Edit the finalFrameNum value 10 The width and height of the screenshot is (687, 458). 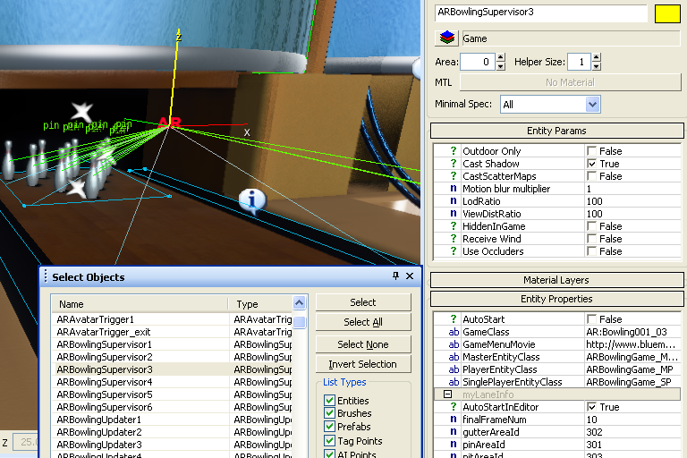point(632,420)
